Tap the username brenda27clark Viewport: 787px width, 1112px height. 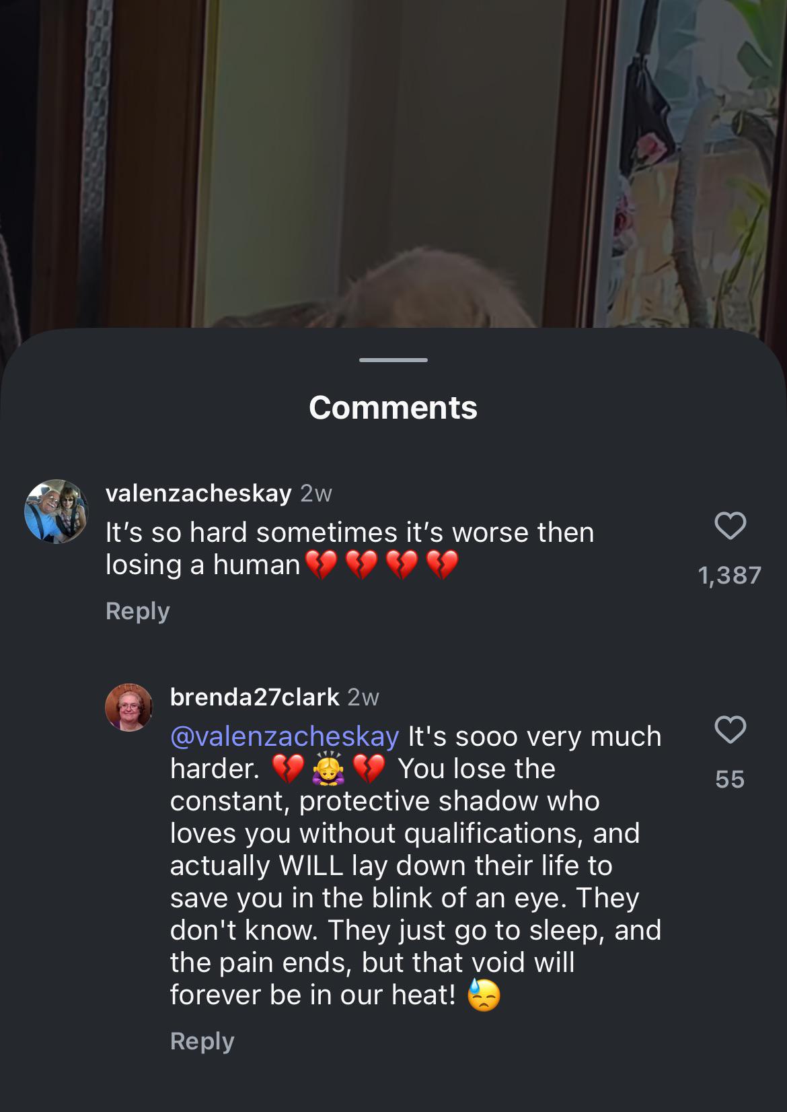click(x=255, y=697)
